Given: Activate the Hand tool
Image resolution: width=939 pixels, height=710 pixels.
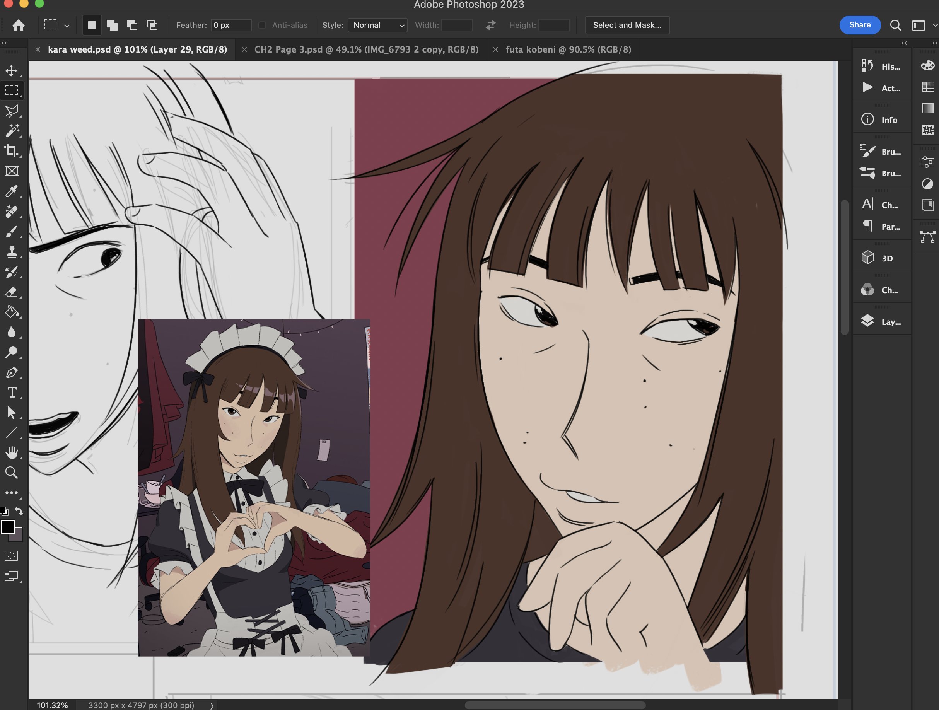Looking at the screenshot, I should (x=12, y=452).
